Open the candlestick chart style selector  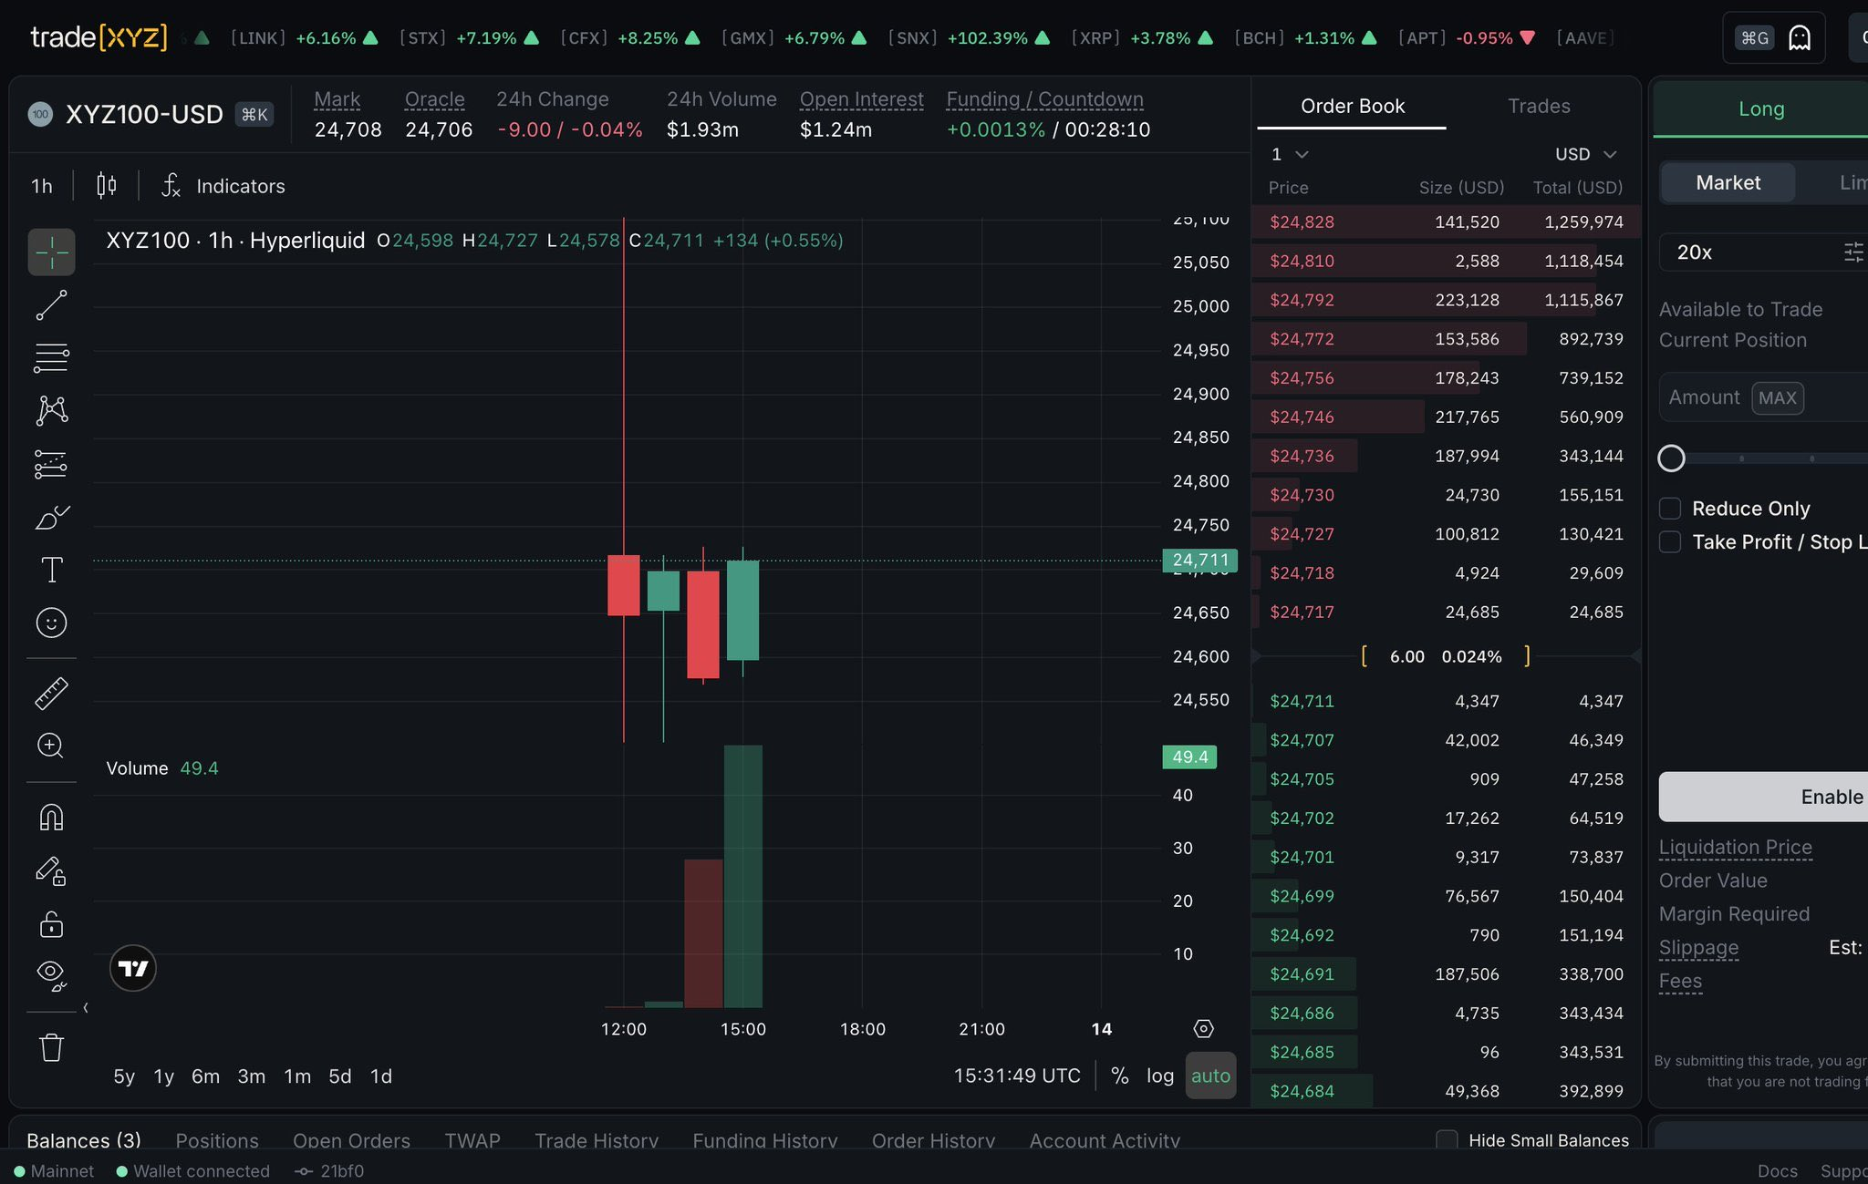tap(107, 186)
